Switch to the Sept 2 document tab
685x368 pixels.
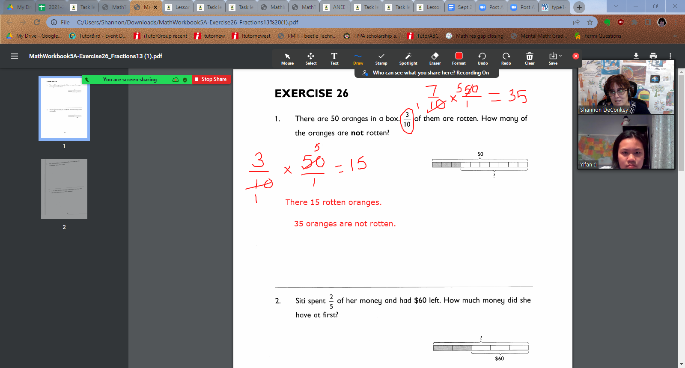(x=460, y=7)
